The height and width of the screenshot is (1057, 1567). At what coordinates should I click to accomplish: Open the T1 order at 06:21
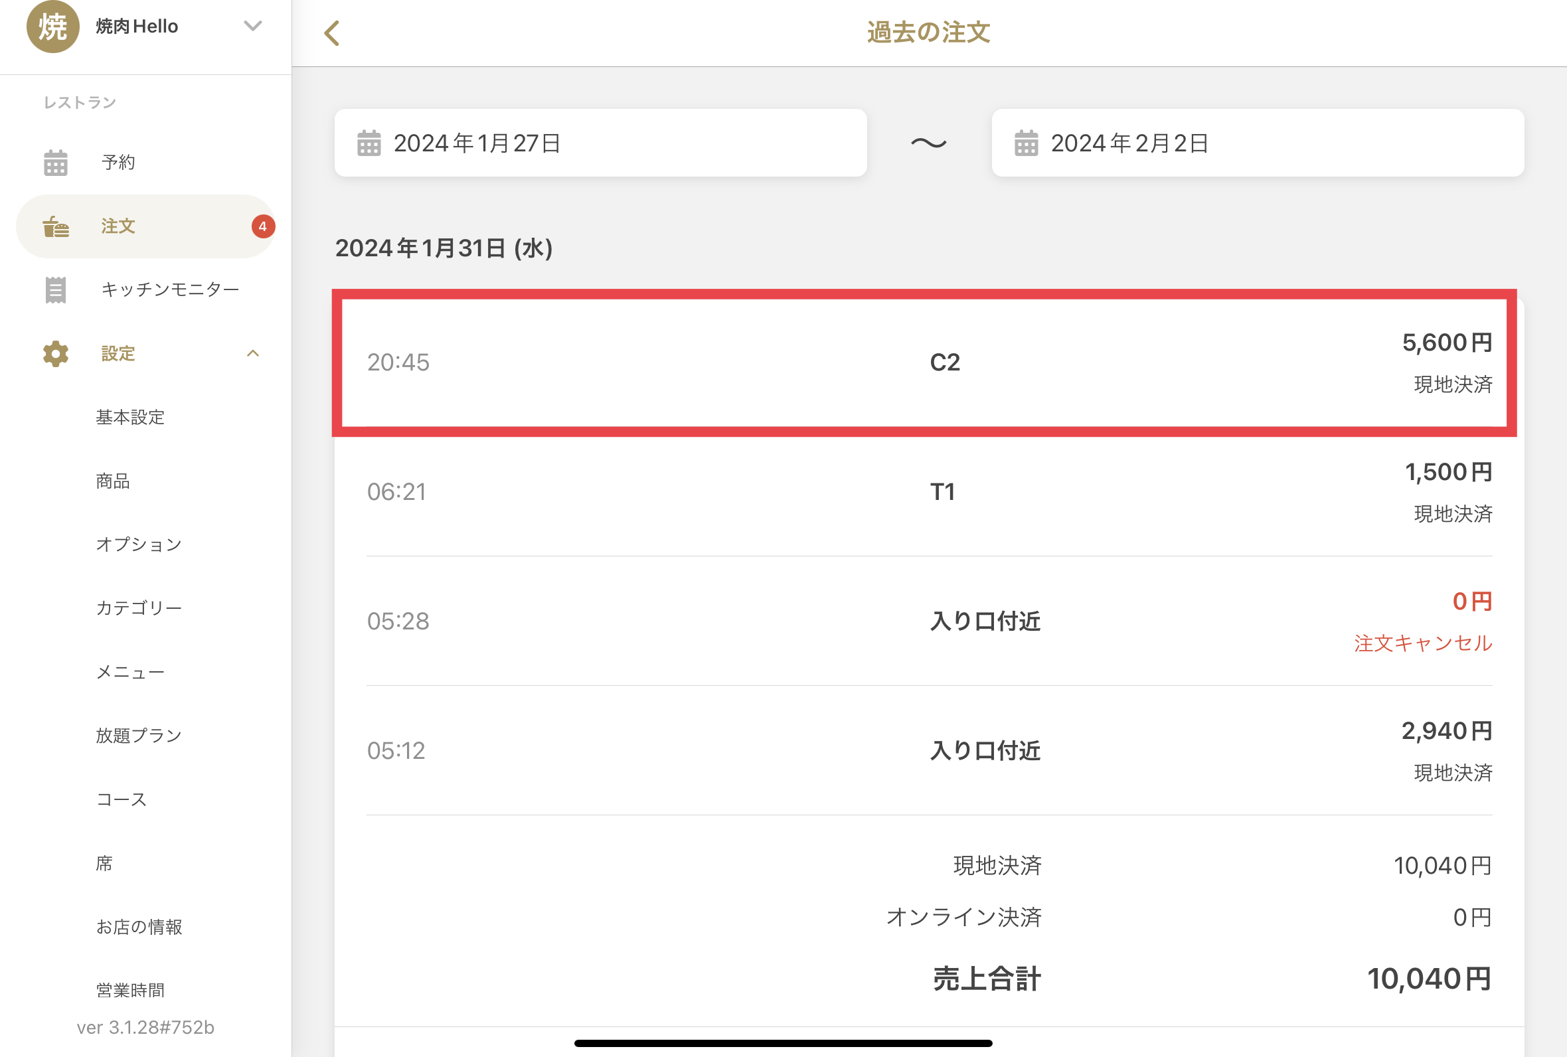click(943, 491)
